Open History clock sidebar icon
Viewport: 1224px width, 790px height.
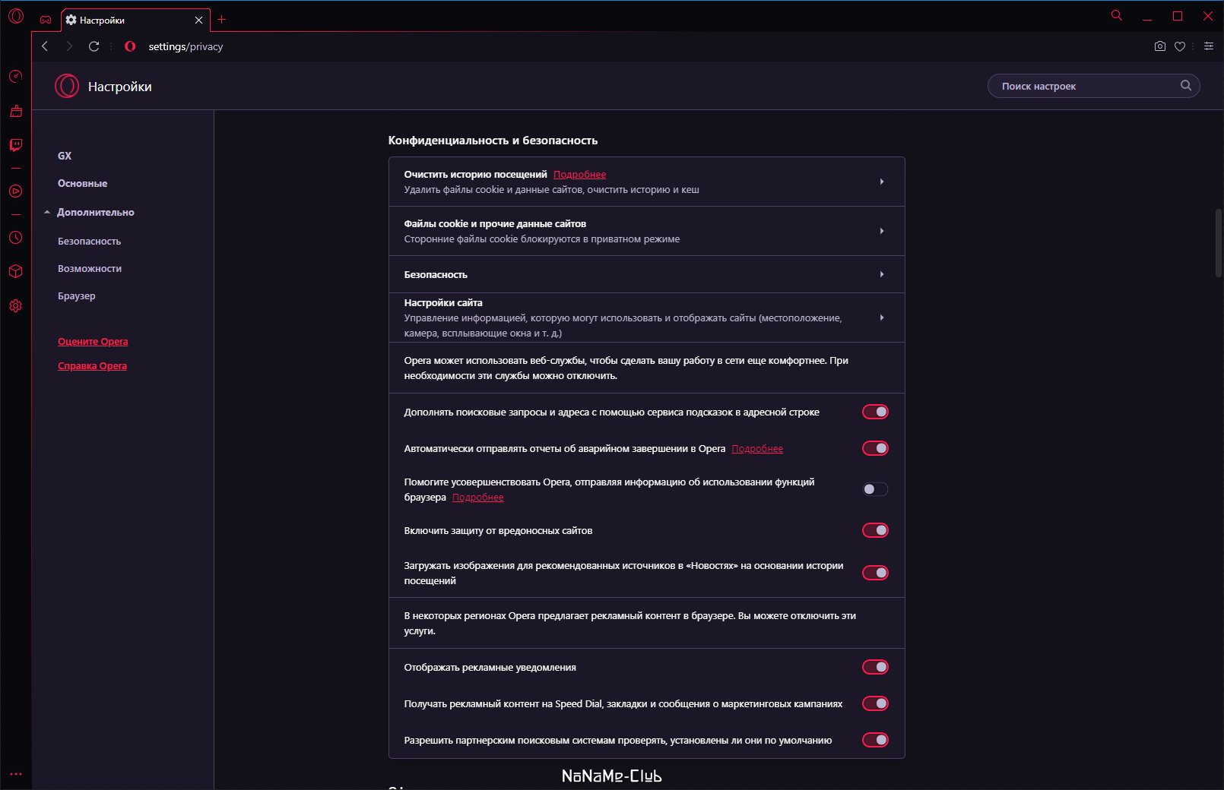tap(16, 238)
